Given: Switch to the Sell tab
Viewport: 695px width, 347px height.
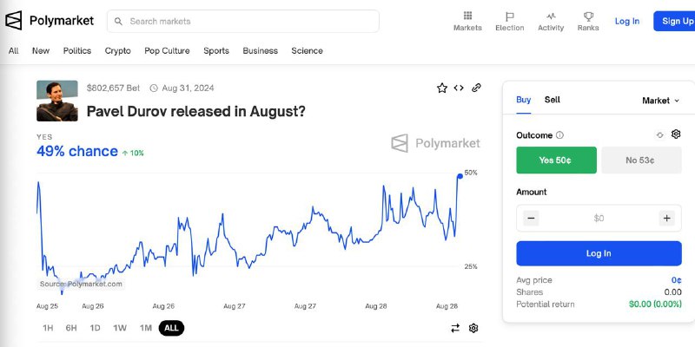Looking at the screenshot, I should click(x=553, y=100).
